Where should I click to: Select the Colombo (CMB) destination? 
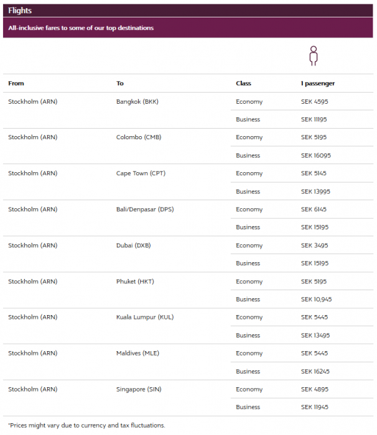pyautogui.click(x=139, y=137)
